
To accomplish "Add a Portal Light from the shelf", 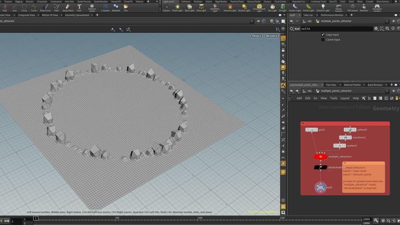I will pyautogui.click(x=308, y=8).
